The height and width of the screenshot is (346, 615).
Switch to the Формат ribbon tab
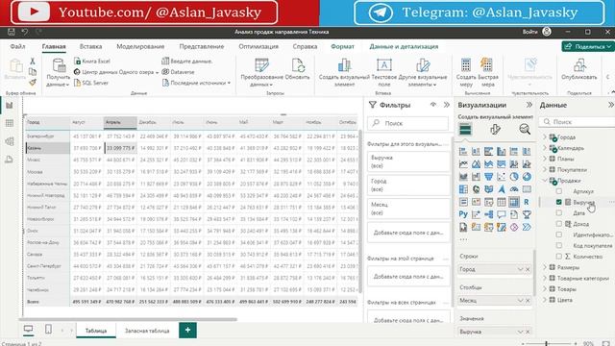point(342,46)
